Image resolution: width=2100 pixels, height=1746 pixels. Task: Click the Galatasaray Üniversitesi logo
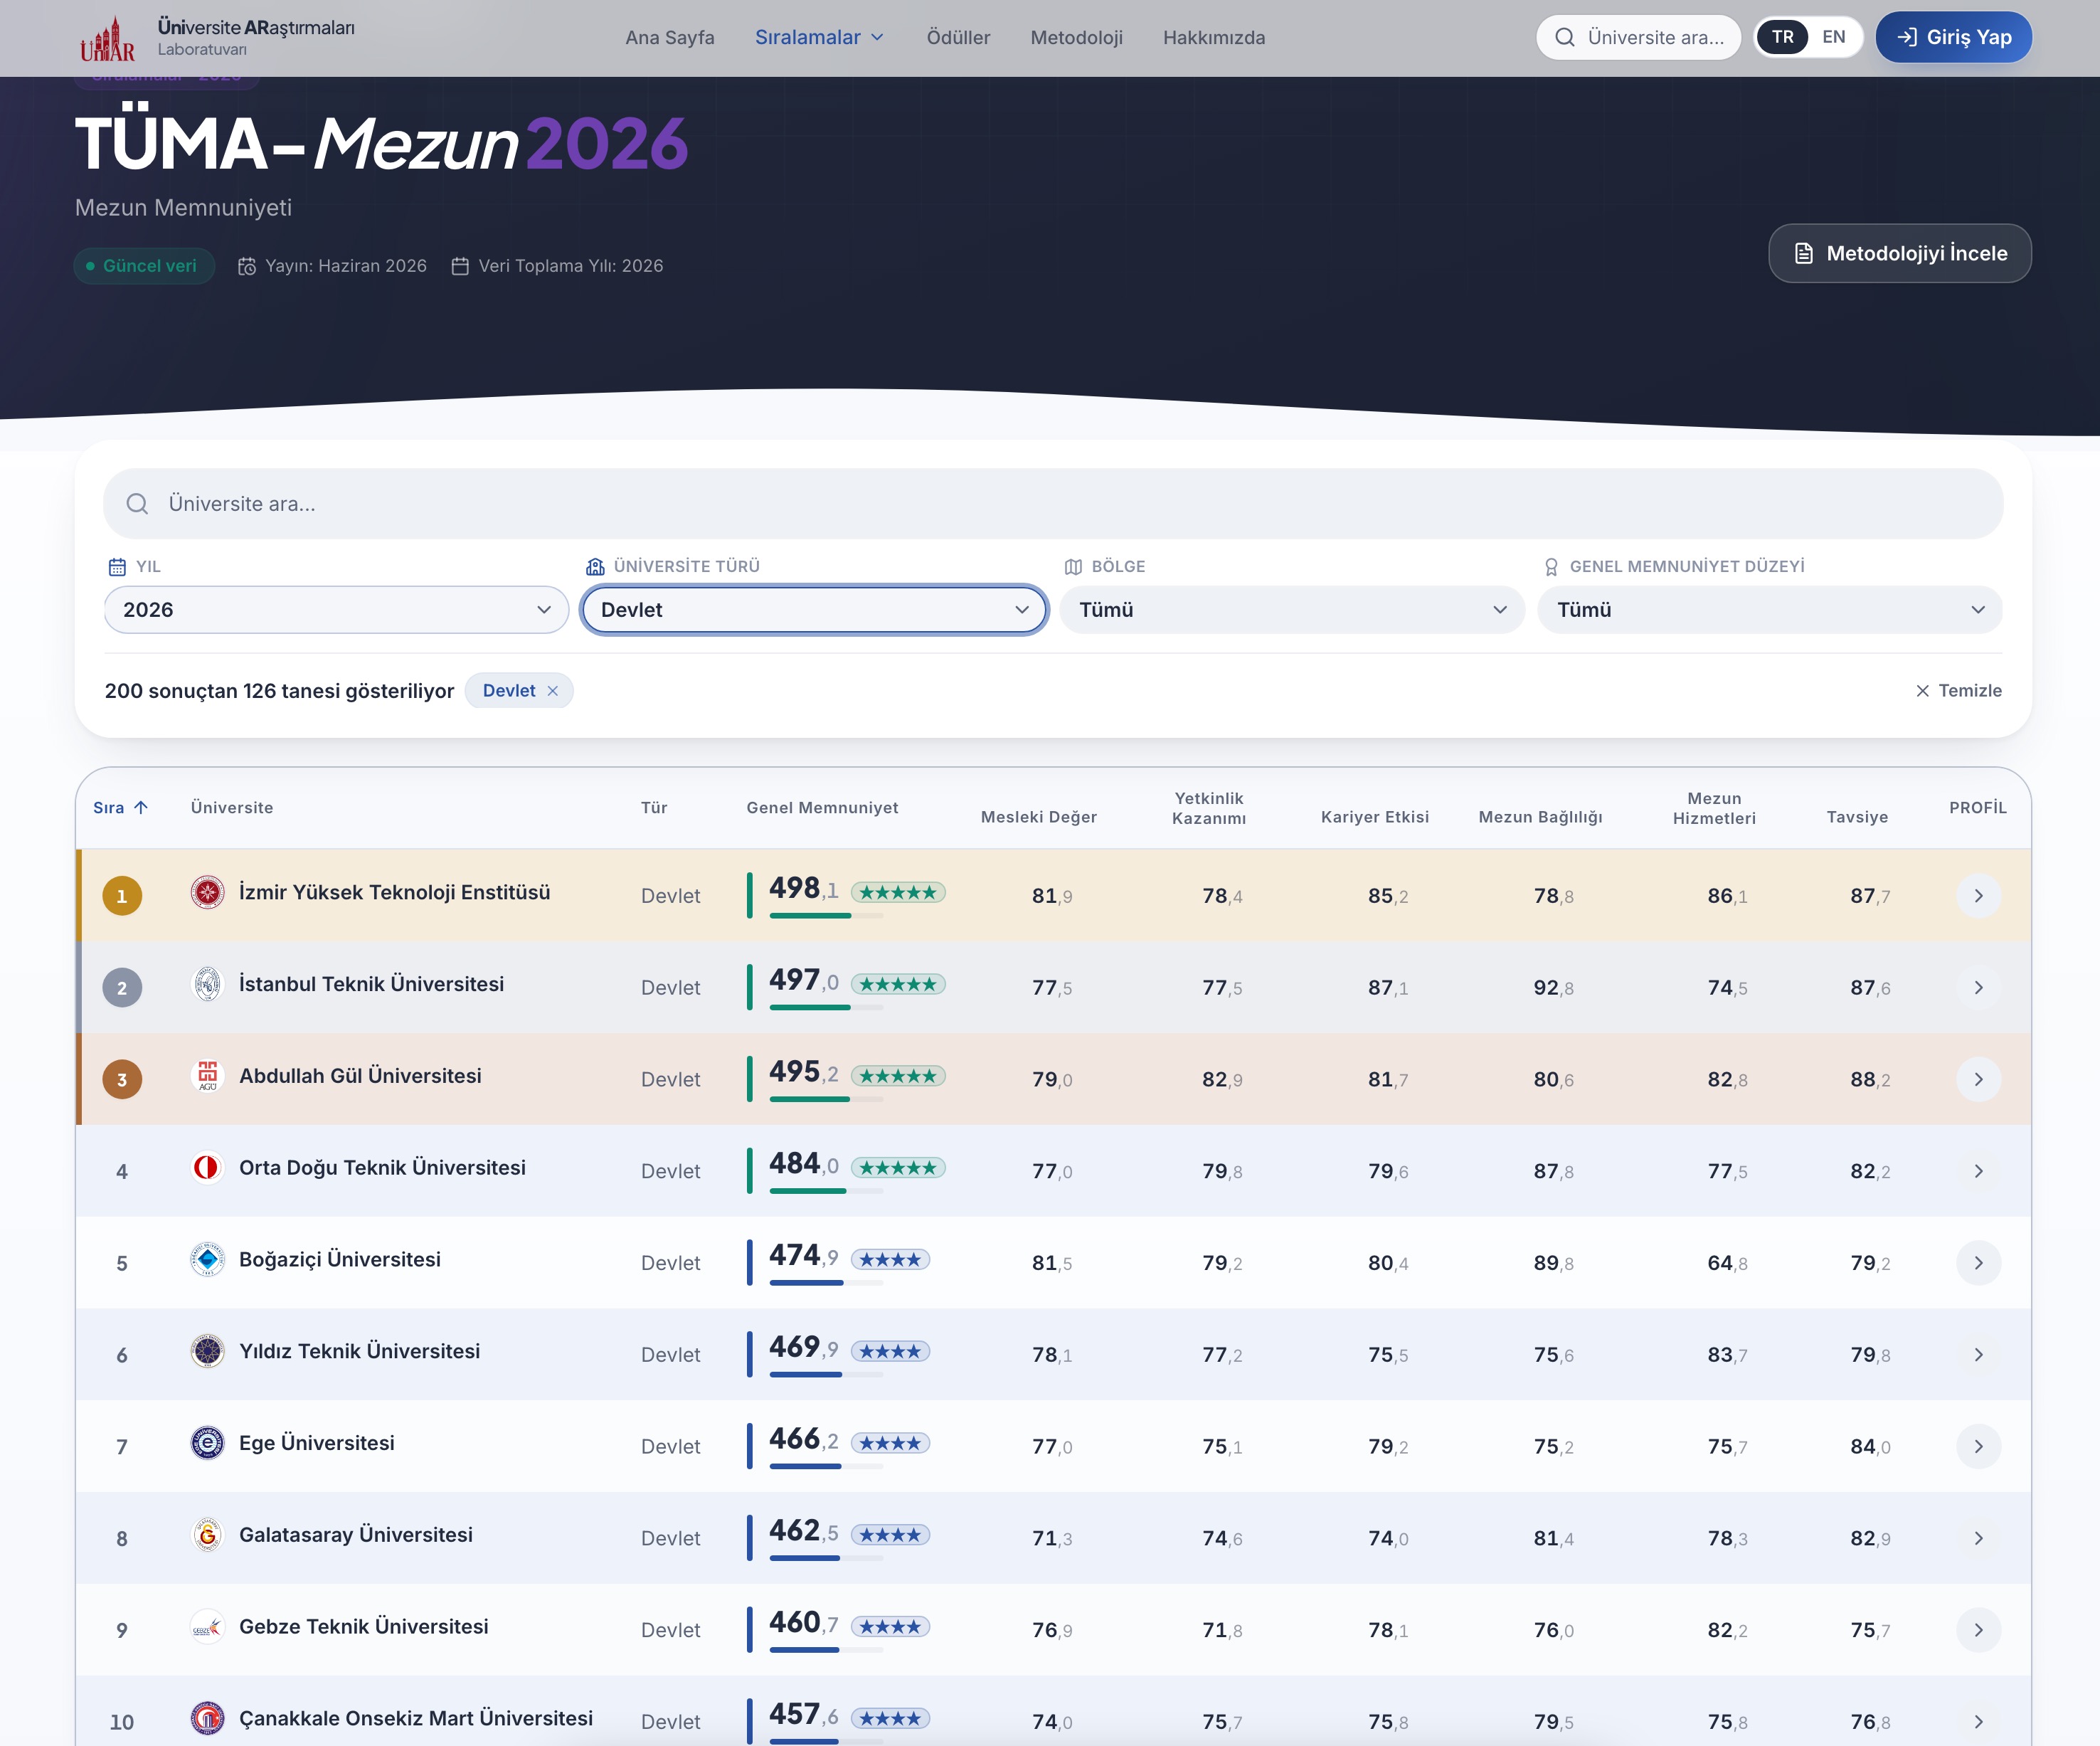click(x=207, y=1535)
